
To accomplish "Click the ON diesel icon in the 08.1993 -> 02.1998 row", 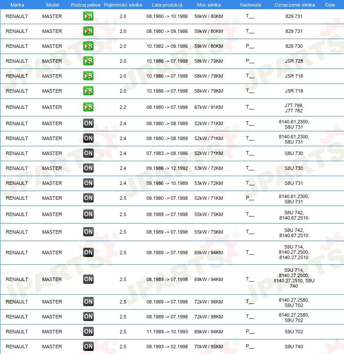I will click(88, 347).
